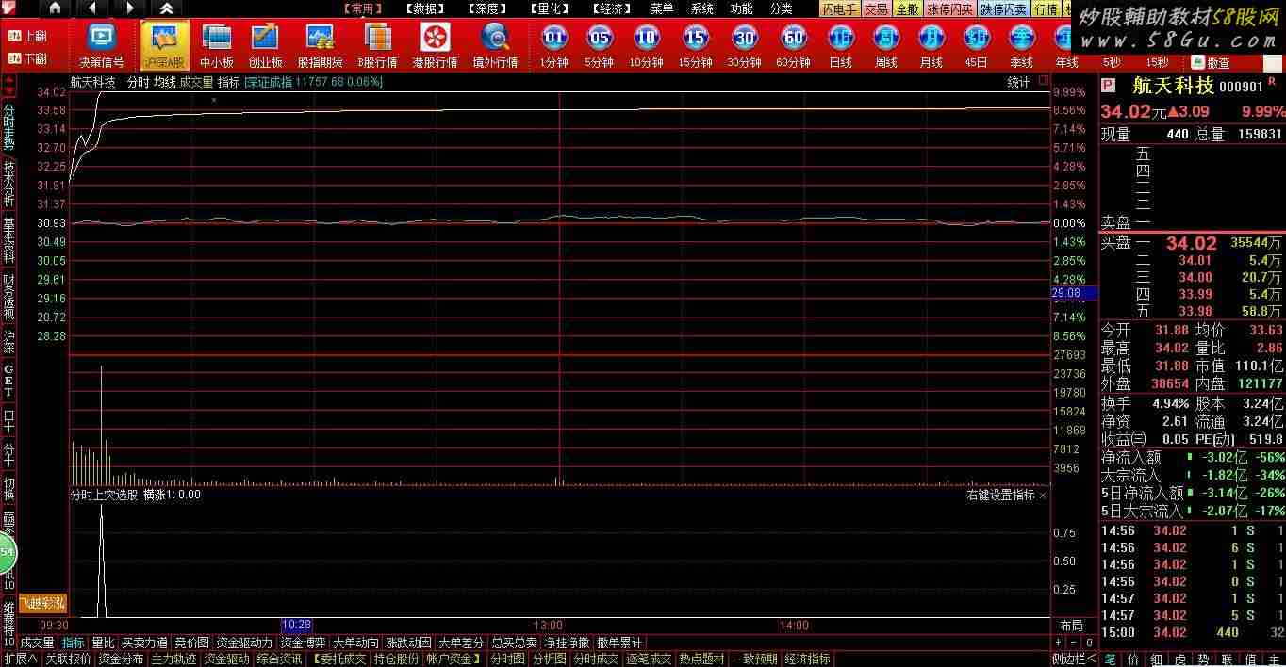The width and height of the screenshot is (1286, 667).
Task: Open the 热点题材 bottom tab
Action: point(701,659)
